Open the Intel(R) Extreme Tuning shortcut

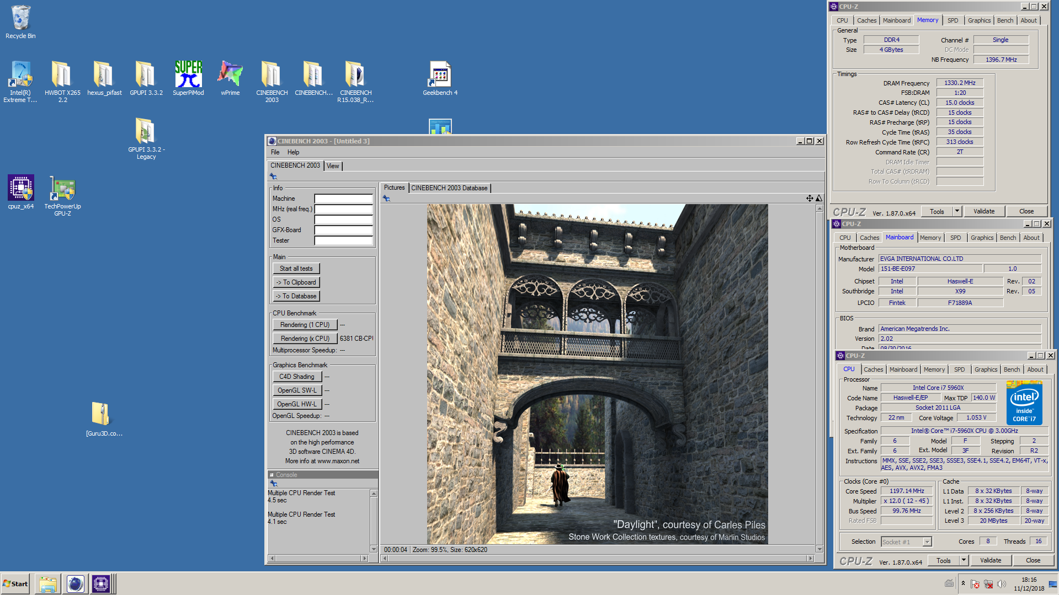click(x=20, y=82)
